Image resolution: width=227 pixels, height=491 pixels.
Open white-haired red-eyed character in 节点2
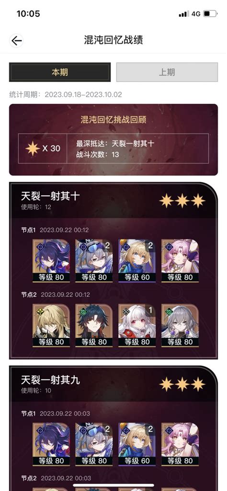137,326
